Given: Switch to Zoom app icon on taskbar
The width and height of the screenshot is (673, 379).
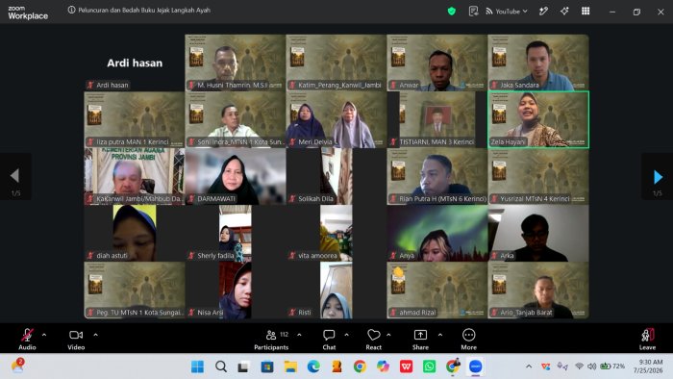Looking at the screenshot, I should coord(475,366).
